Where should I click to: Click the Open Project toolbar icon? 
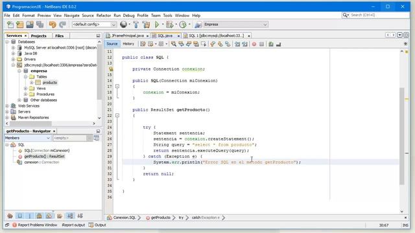click(30, 25)
